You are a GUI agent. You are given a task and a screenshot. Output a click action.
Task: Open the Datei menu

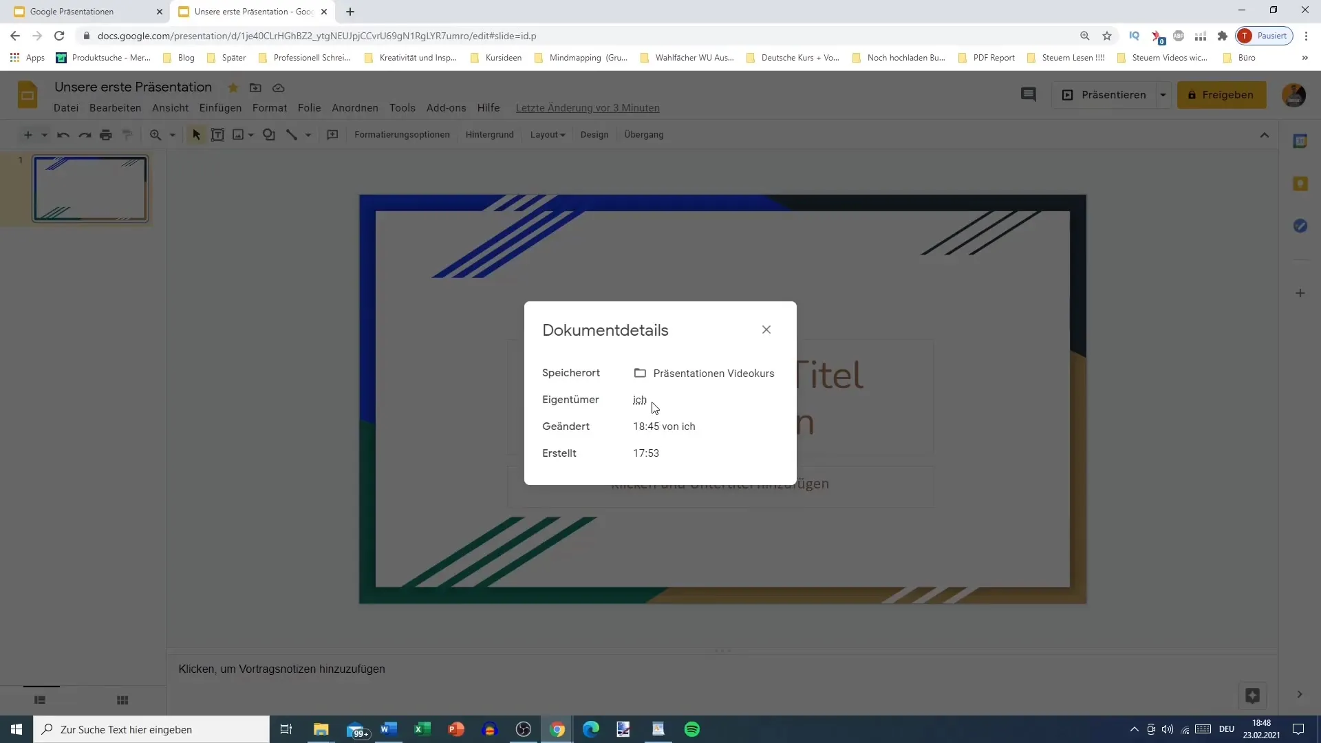click(66, 107)
